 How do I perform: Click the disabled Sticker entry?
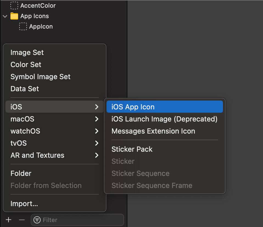(x=165, y=161)
